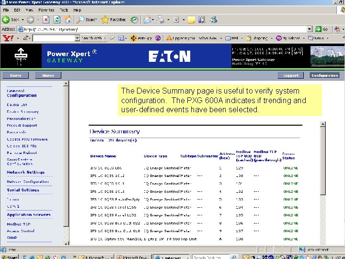Image resolution: width=345 pixels, height=259 pixels.
Task: Click the Research book toolbar icon
Action: [x=202, y=20]
